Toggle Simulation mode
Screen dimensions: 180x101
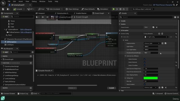coord(103,9)
